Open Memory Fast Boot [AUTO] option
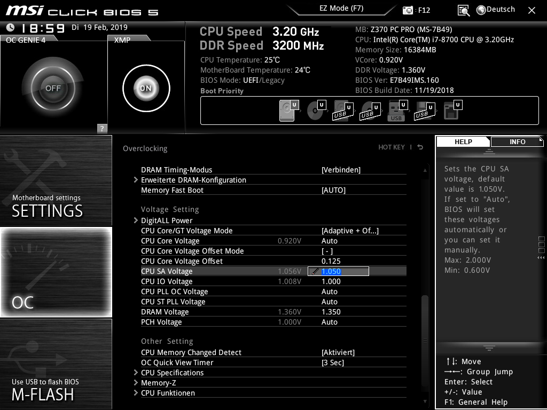547x410 pixels. (x=333, y=190)
